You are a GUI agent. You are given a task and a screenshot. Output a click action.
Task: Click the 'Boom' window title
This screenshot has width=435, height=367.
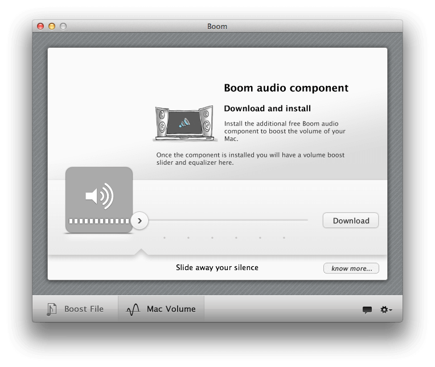(x=217, y=26)
